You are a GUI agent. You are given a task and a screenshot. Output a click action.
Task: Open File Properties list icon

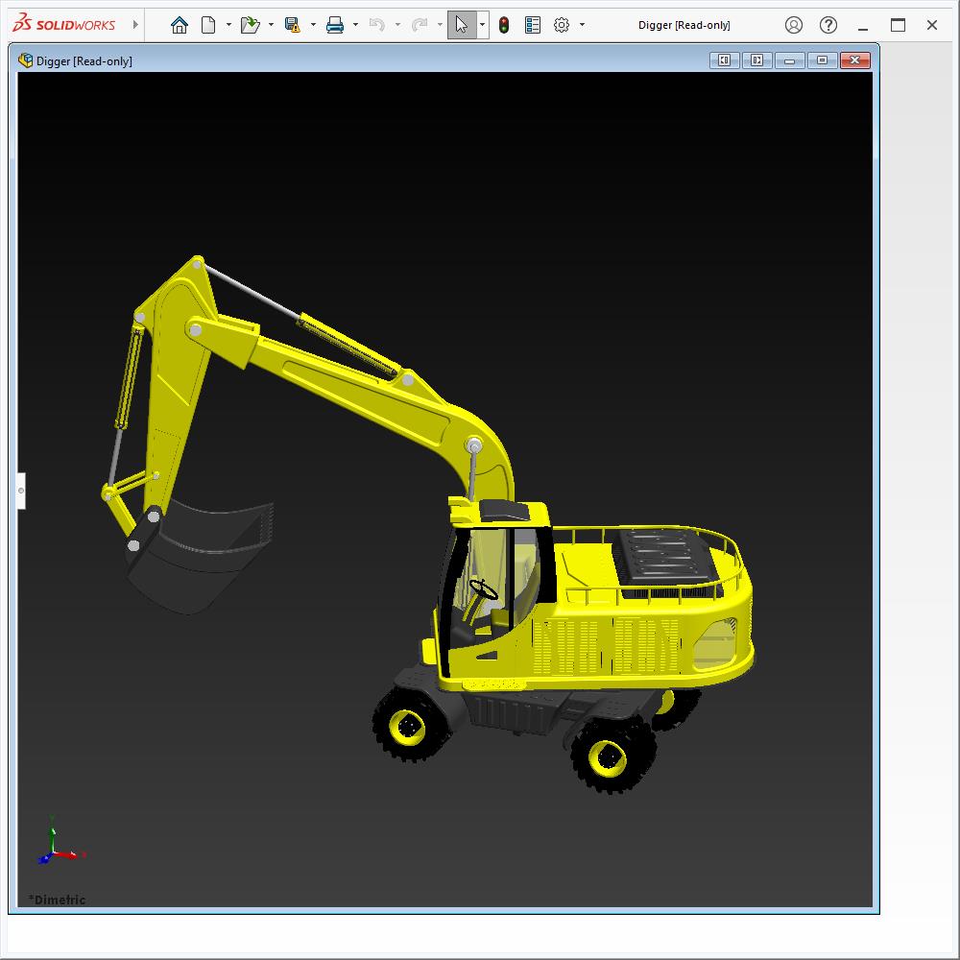coord(533,25)
